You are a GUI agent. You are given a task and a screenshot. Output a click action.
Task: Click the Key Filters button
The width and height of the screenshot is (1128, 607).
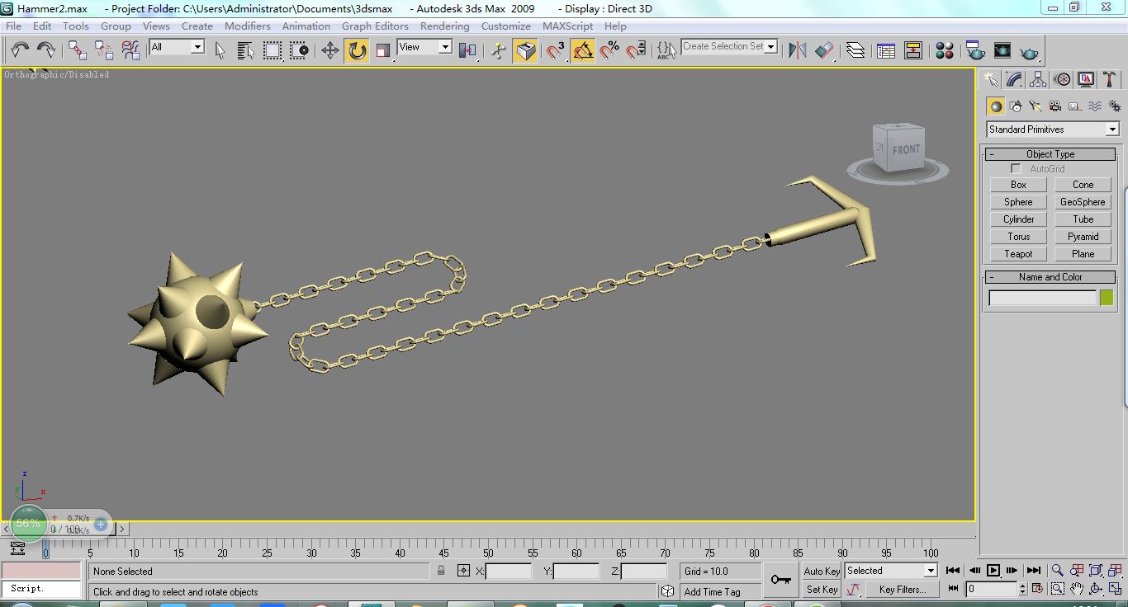coord(902,590)
